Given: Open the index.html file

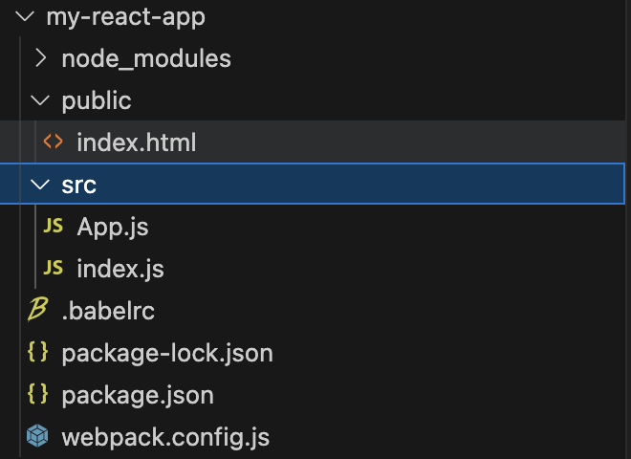Looking at the screenshot, I should pos(136,142).
